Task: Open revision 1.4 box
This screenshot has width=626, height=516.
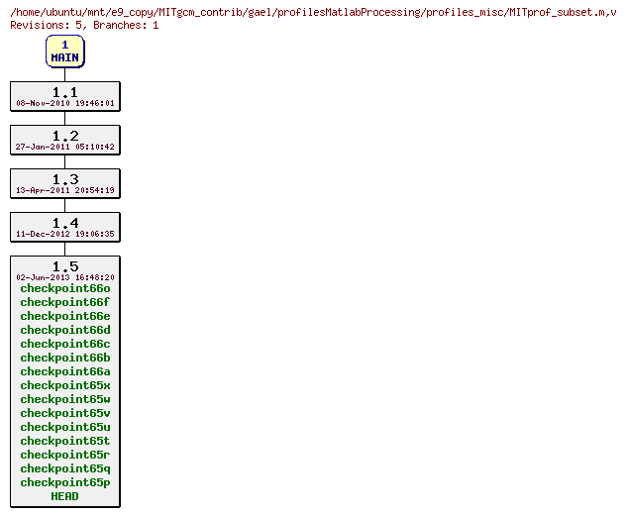Action: coord(65,227)
